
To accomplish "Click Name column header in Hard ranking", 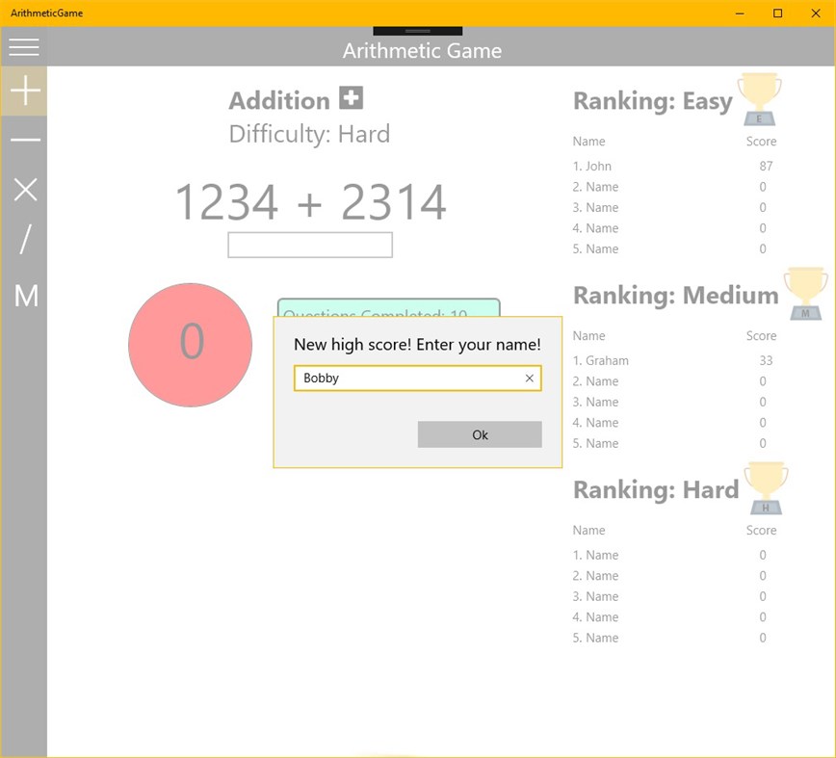I will click(588, 531).
